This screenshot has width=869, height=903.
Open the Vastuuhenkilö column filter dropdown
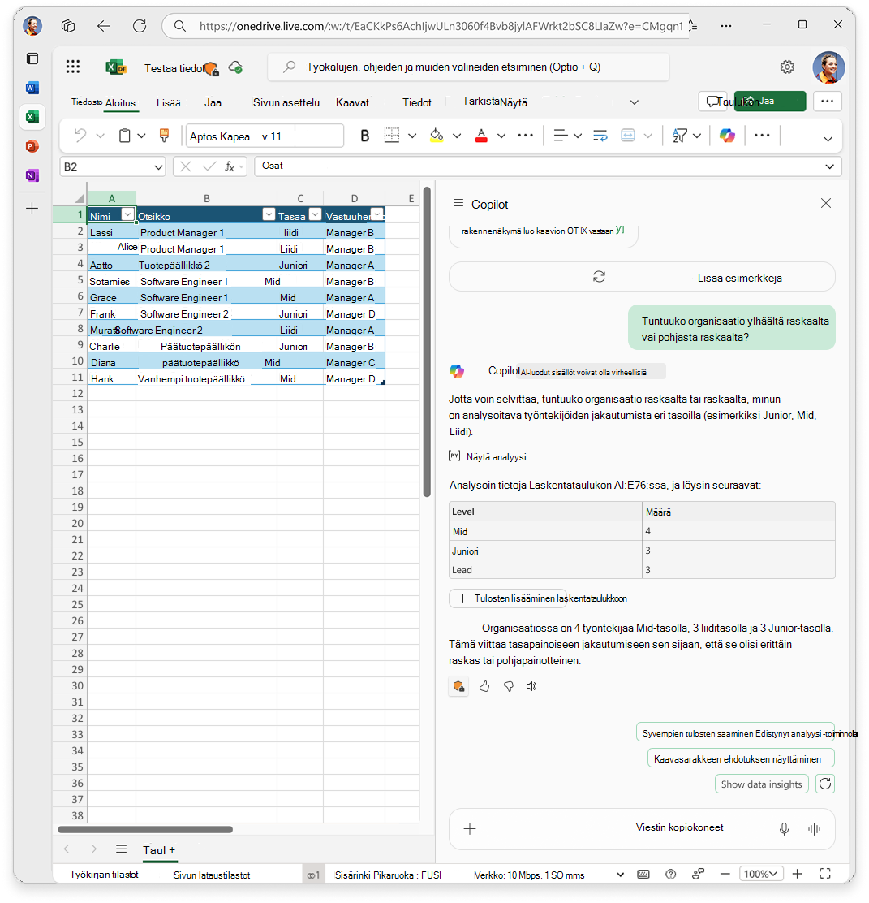[377, 215]
